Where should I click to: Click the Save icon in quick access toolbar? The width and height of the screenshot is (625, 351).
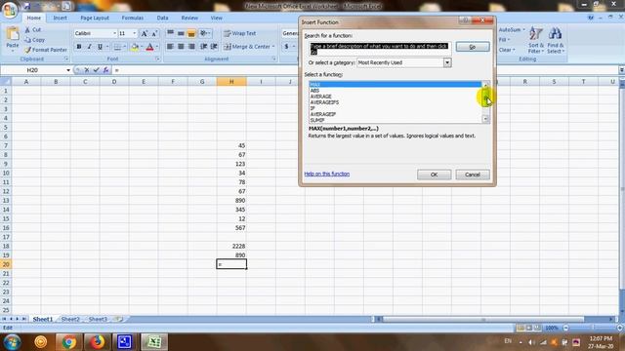coord(27,6)
